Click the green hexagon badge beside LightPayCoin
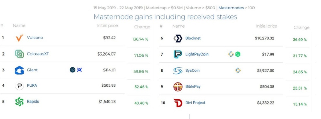321x119 pixels. [238, 54]
